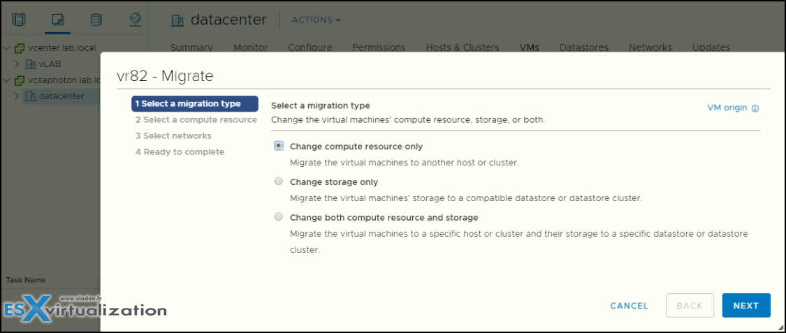Viewport: 786px width, 333px height.
Task: Open the Storage inventory view icon
Action: [x=96, y=20]
